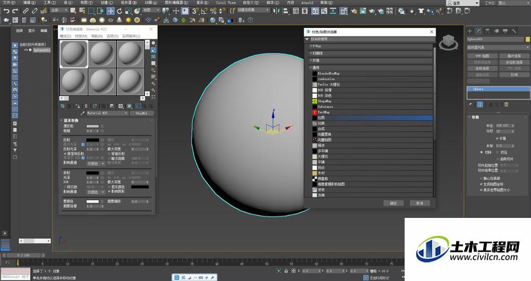The height and width of the screenshot is (281, 531).
Task: Collapse the 通用 group in map browser
Action: pyautogui.click(x=311, y=68)
